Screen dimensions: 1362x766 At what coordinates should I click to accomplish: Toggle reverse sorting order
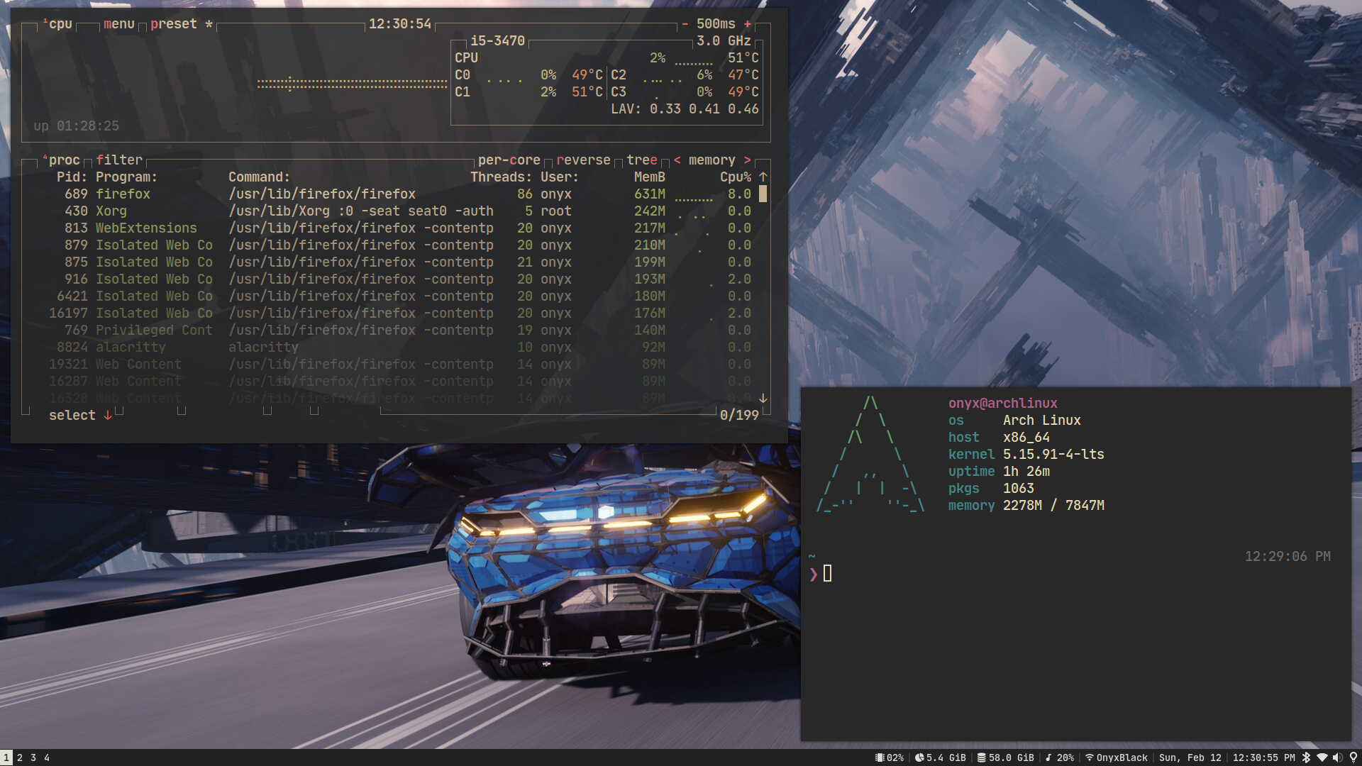pos(583,160)
